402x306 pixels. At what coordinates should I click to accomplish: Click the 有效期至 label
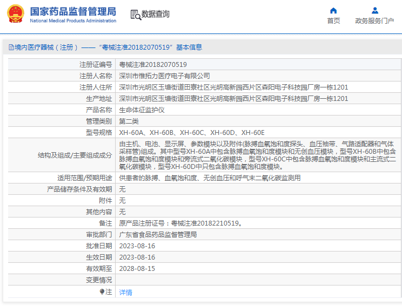(99, 268)
